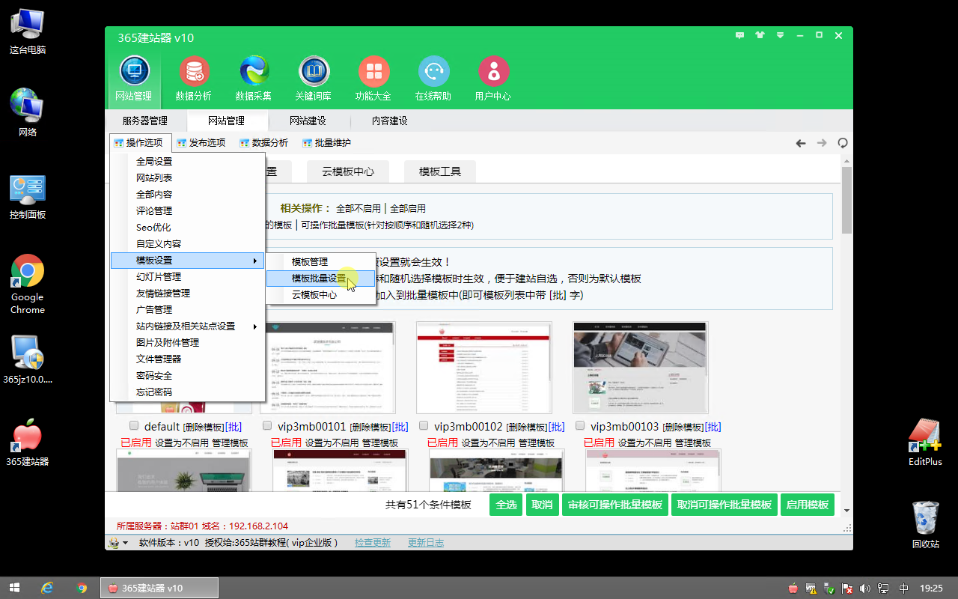Click the 取消 button

[542, 505]
